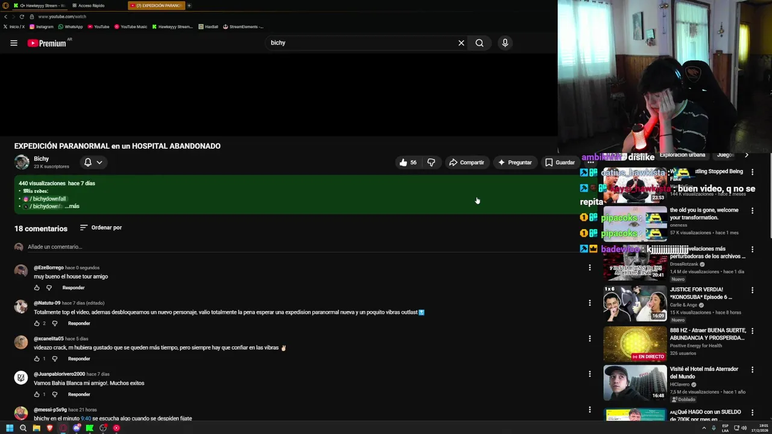This screenshot has height=434, width=772.
Task: Like the @xcanelita05 comment
Action: click(x=37, y=359)
